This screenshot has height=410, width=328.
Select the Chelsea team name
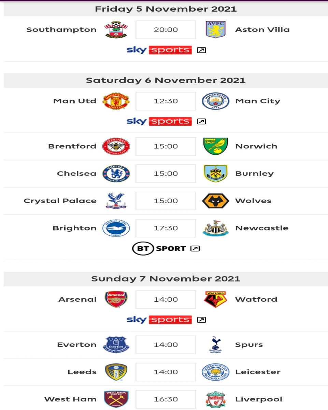tap(77, 174)
